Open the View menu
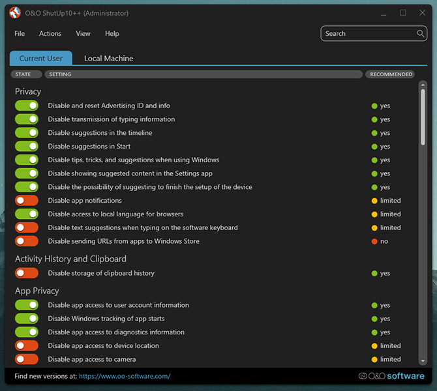 point(83,33)
